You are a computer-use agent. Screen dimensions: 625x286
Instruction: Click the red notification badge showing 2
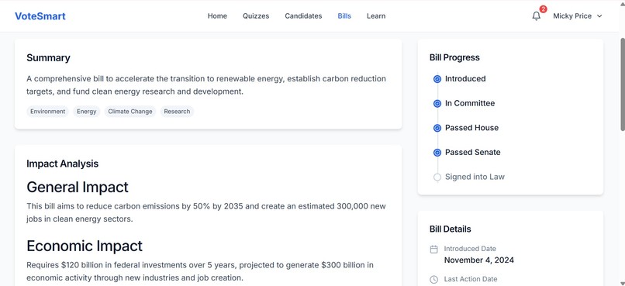tap(543, 9)
